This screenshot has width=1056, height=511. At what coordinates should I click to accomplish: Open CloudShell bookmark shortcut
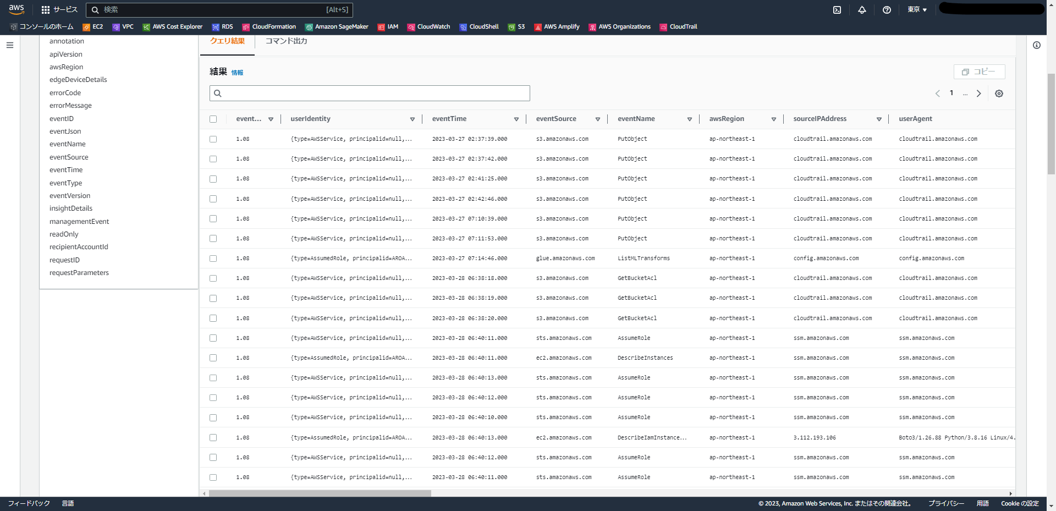click(480, 27)
